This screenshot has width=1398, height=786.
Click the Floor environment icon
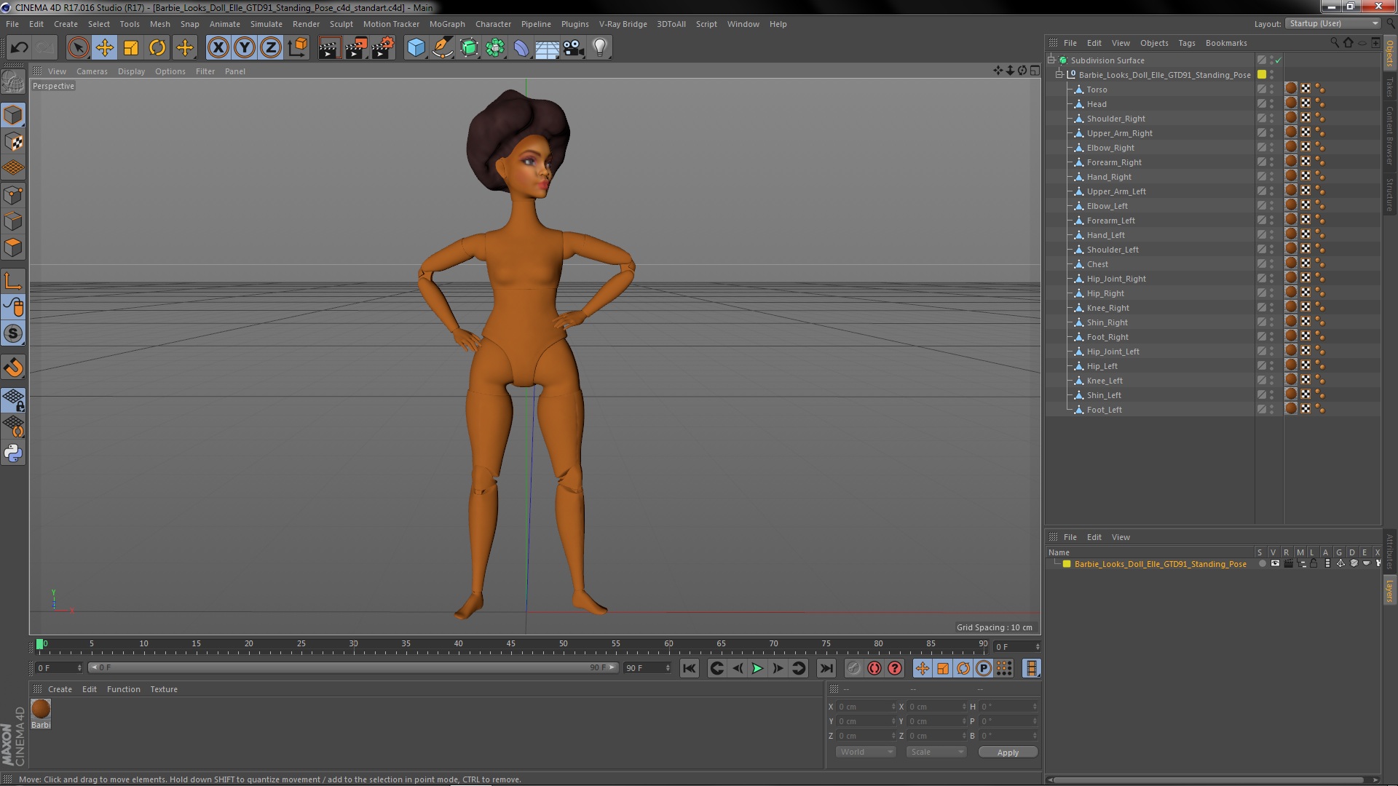click(548, 48)
